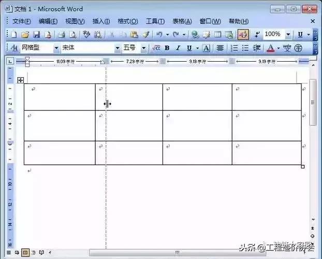Open font color dropdown arrow

coord(279,48)
